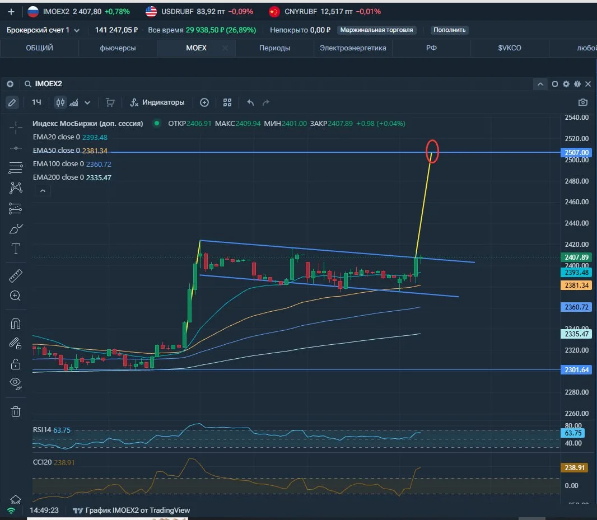Take a chart snapshot with camera icon
Viewport: 597px width, 520px height.
click(x=582, y=102)
